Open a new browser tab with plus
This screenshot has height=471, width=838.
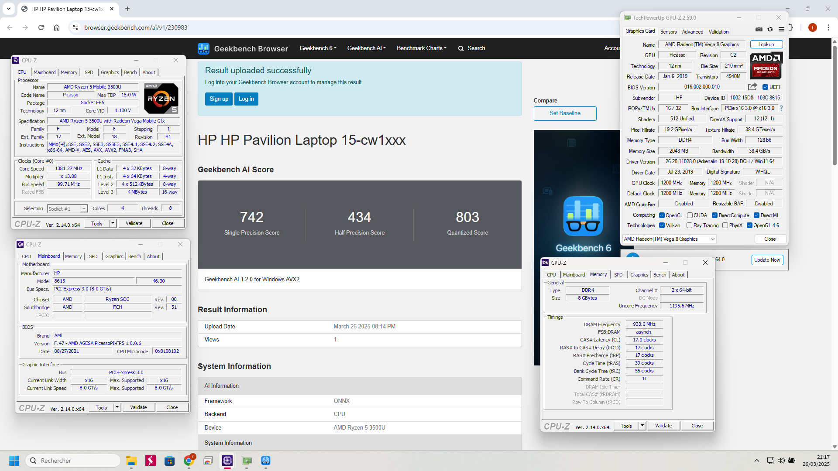coord(127,9)
